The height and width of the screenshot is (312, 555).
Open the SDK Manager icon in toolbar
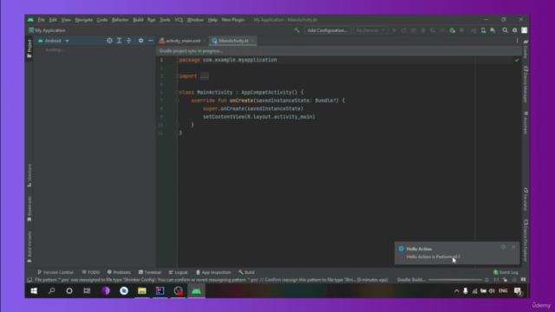[x=493, y=30]
